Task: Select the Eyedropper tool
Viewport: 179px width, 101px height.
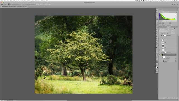Action: coord(157,31)
